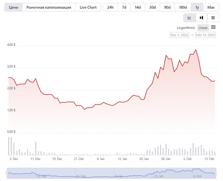Open Рыночная капитализация tab
The width and height of the screenshot is (223, 181).
point(49,7)
